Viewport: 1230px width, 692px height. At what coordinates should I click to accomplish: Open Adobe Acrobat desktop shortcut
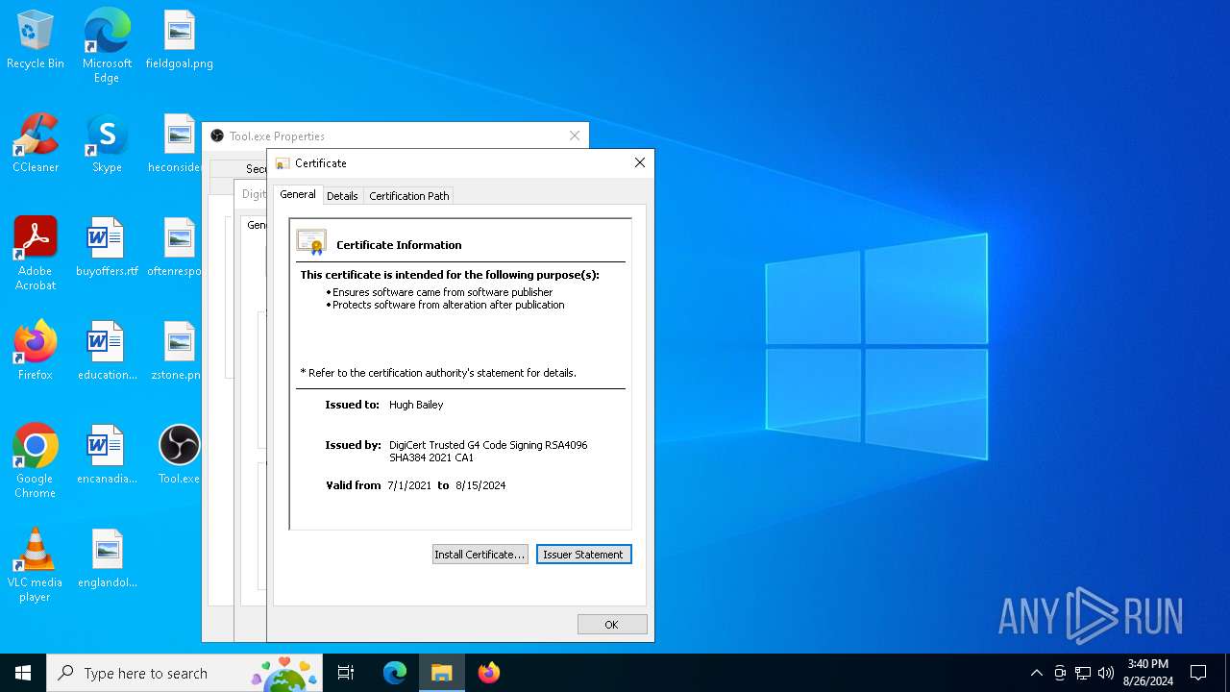coord(36,254)
